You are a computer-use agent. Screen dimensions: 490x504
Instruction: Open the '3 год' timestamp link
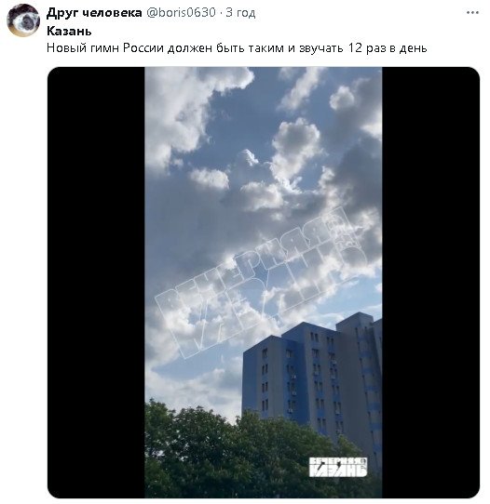point(240,13)
